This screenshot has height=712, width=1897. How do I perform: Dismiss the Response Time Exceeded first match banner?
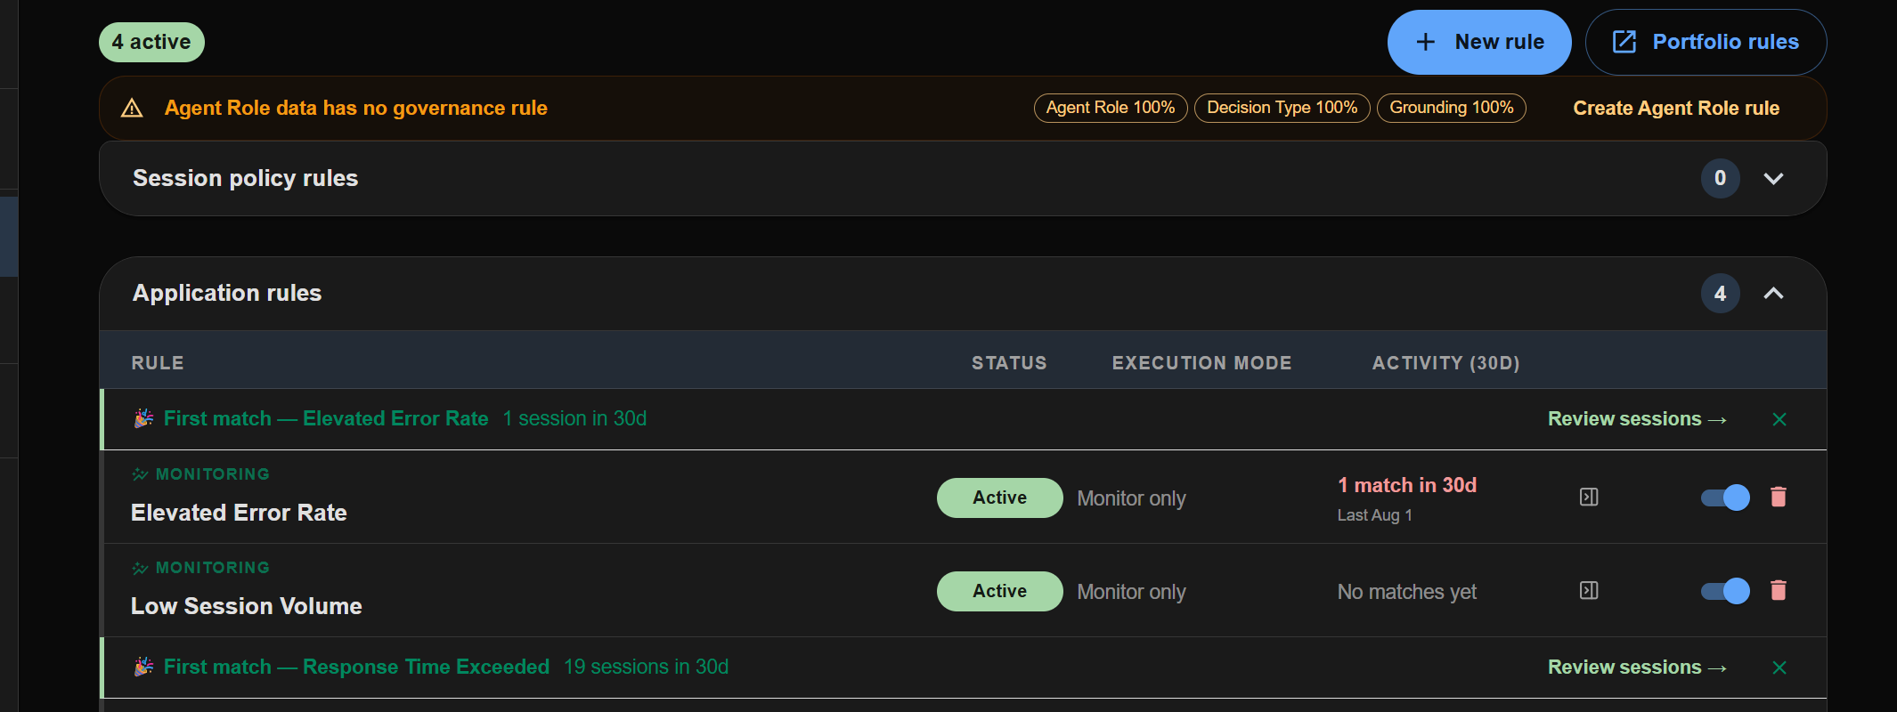[1779, 667]
